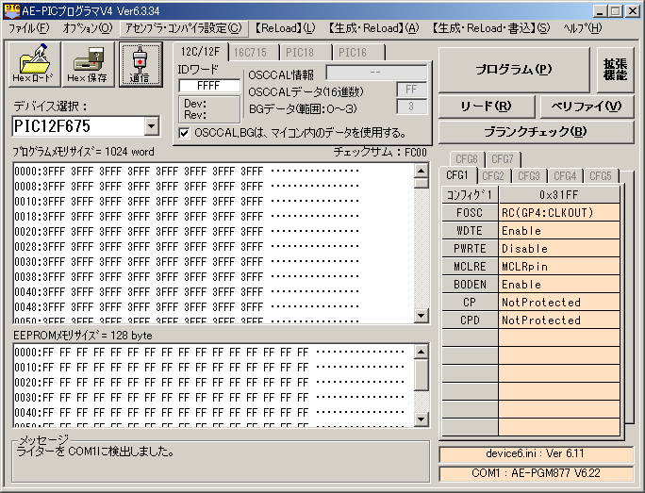Click program memory row 0000
Image resolution: width=645 pixels, height=493 pixels.
click(187, 171)
